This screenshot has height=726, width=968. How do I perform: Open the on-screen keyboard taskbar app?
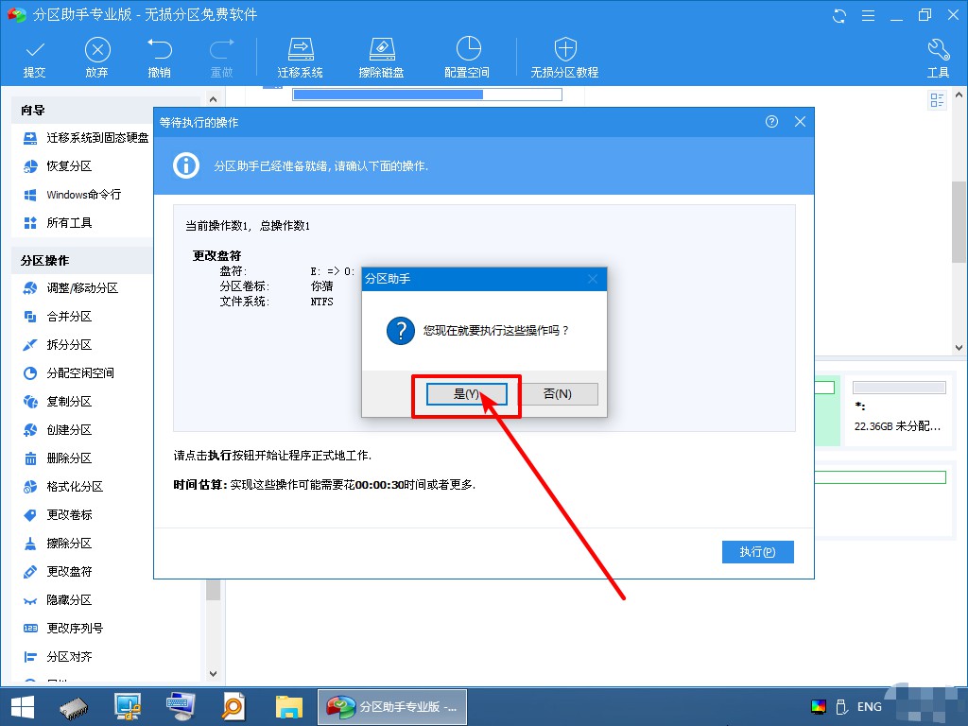click(181, 707)
